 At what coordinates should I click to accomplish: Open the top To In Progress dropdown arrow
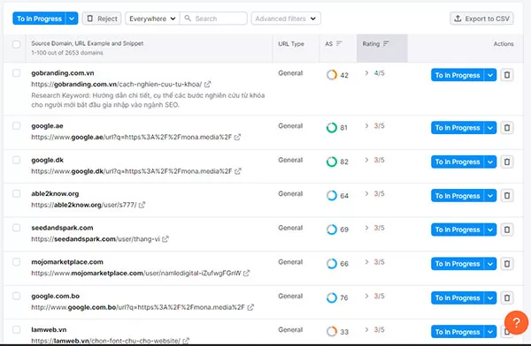72,19
